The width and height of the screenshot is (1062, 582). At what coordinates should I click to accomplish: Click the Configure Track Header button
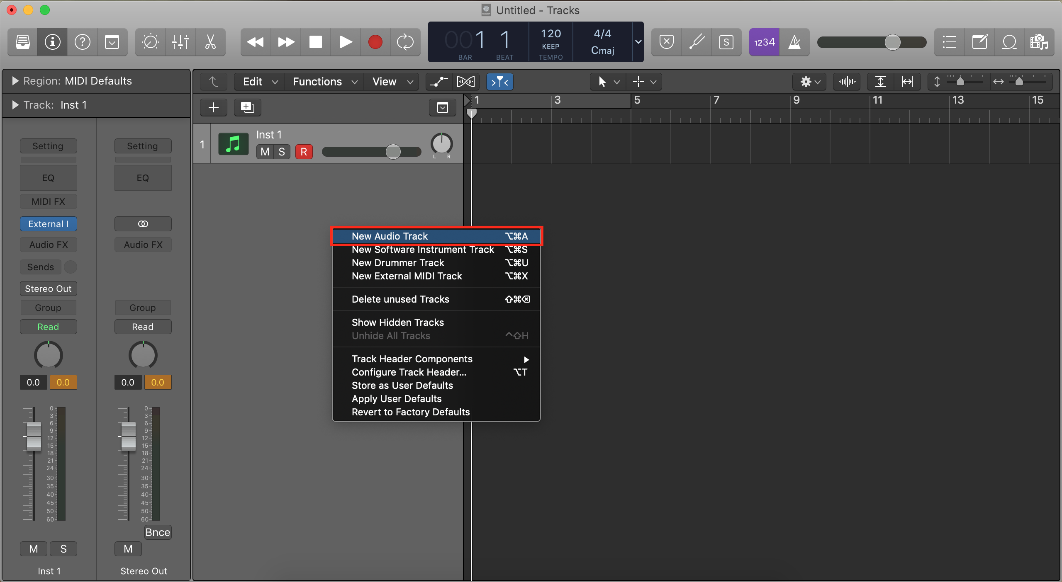[x=408, y=372]
